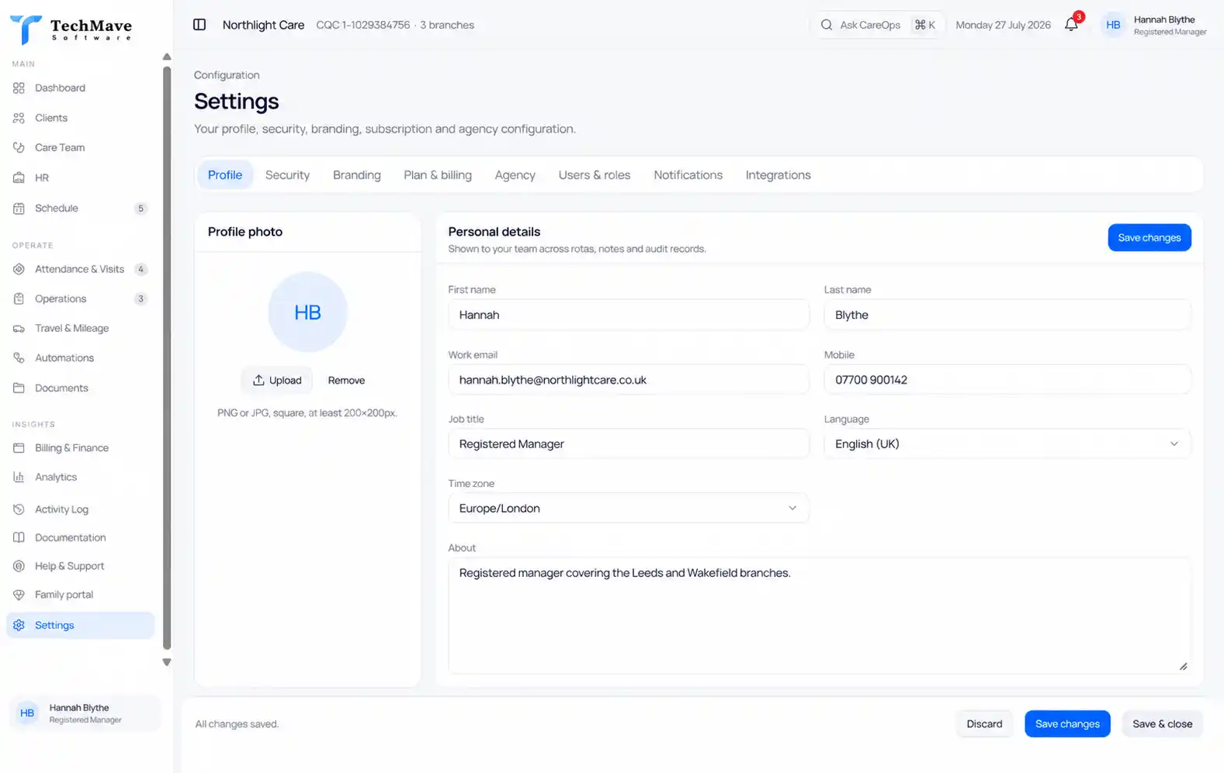Image resolution: width=1224 pixels, height=773 pixels.
Task: Click the Documents folder icon
Action: pos(19,388)
